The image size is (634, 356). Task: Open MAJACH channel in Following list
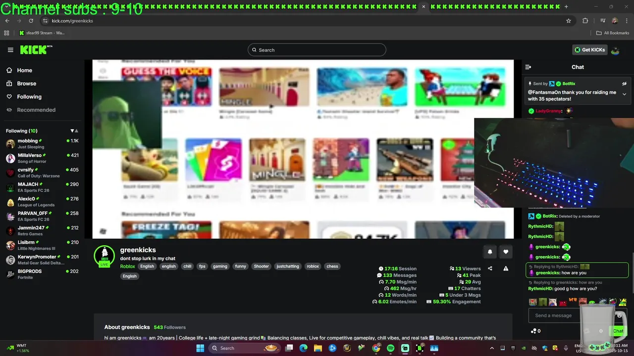coord(42,187)
